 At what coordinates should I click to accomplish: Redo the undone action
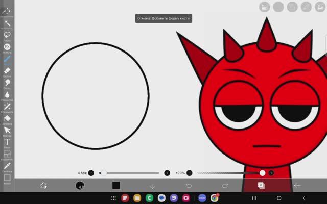click(x=225, y=186)
